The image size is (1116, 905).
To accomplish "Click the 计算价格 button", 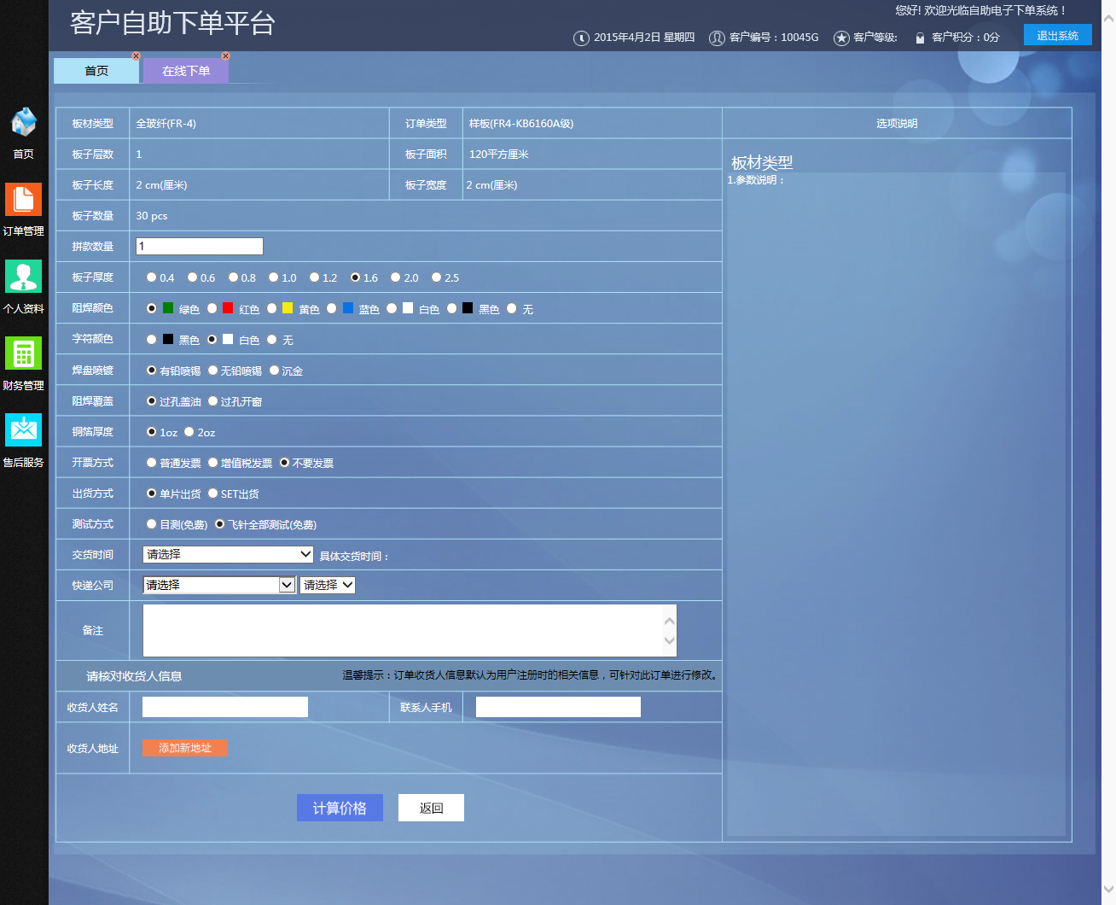I will click(x=340, y=808).
